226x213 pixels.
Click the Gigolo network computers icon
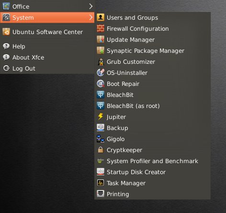point(101,139)
